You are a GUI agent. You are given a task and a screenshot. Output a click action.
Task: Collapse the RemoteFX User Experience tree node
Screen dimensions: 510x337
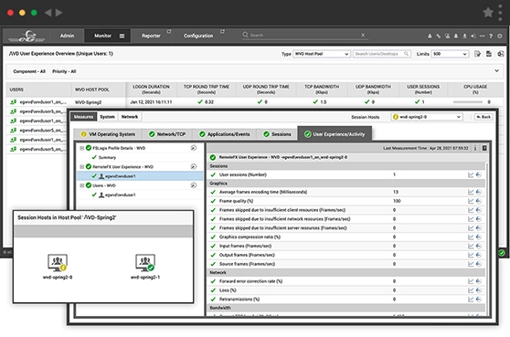82,167
